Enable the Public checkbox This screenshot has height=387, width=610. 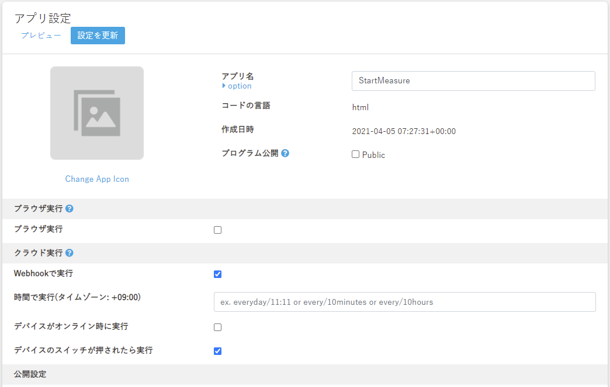(355, 154)
